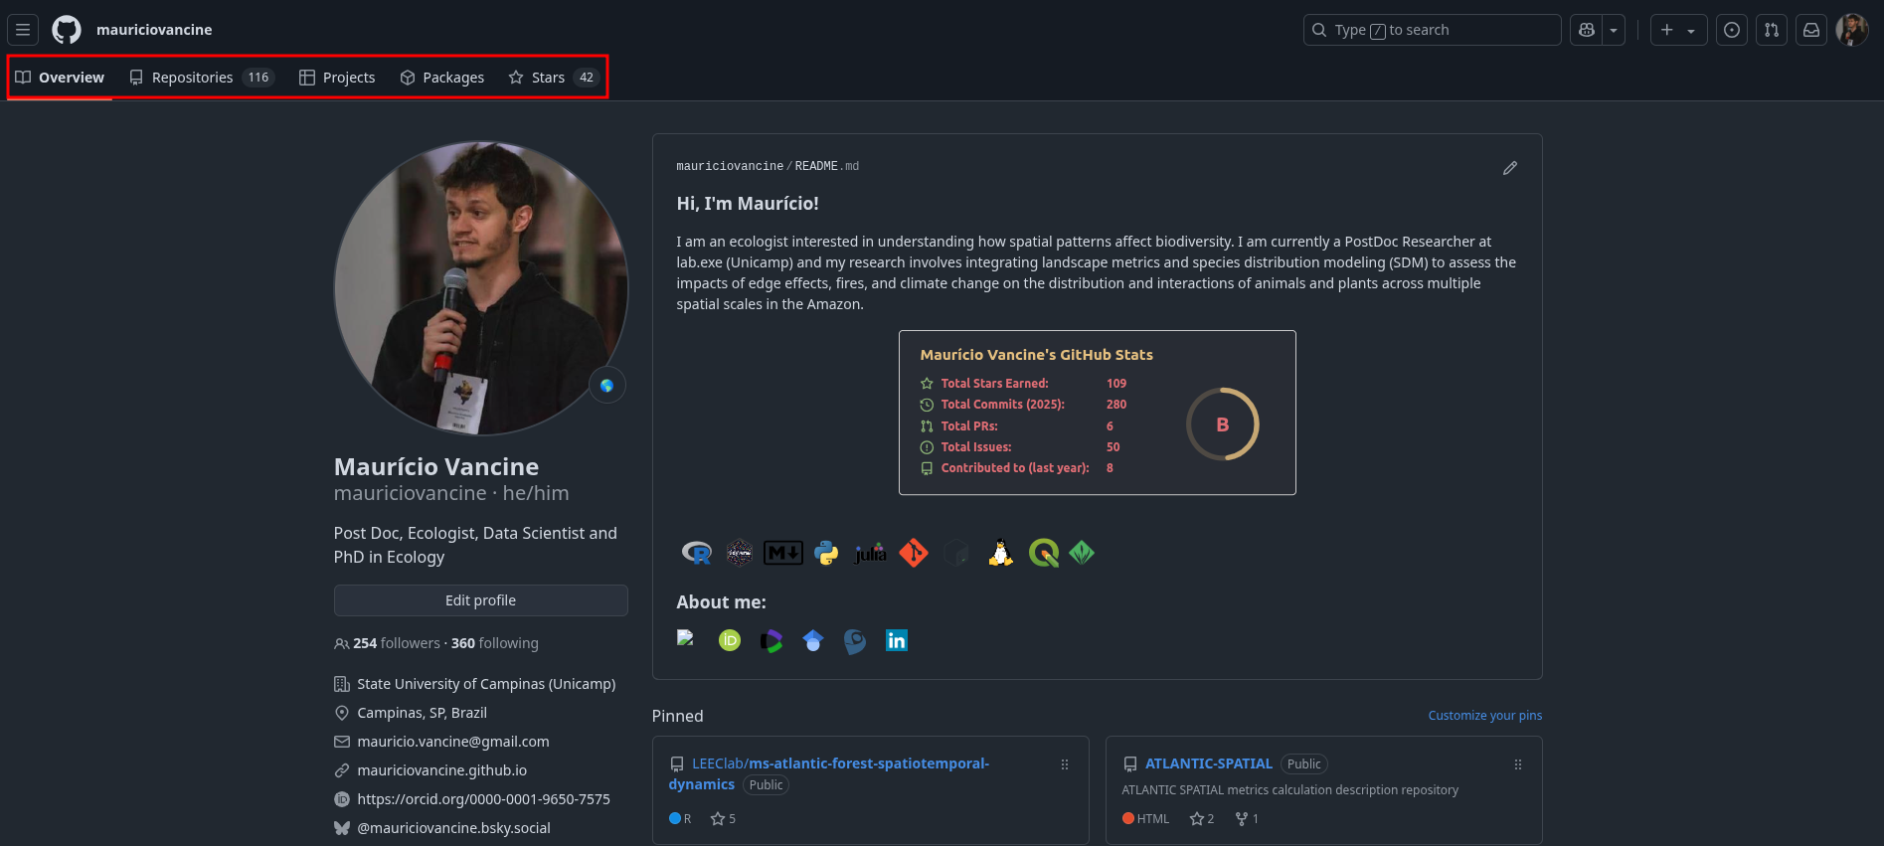Open pull requests icon in header
This screenshot has width=1884, height=846.
tap(1772, 30)
